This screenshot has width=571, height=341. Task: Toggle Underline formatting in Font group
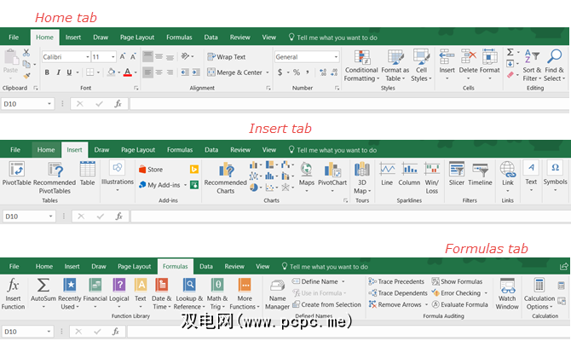[69, 72]
